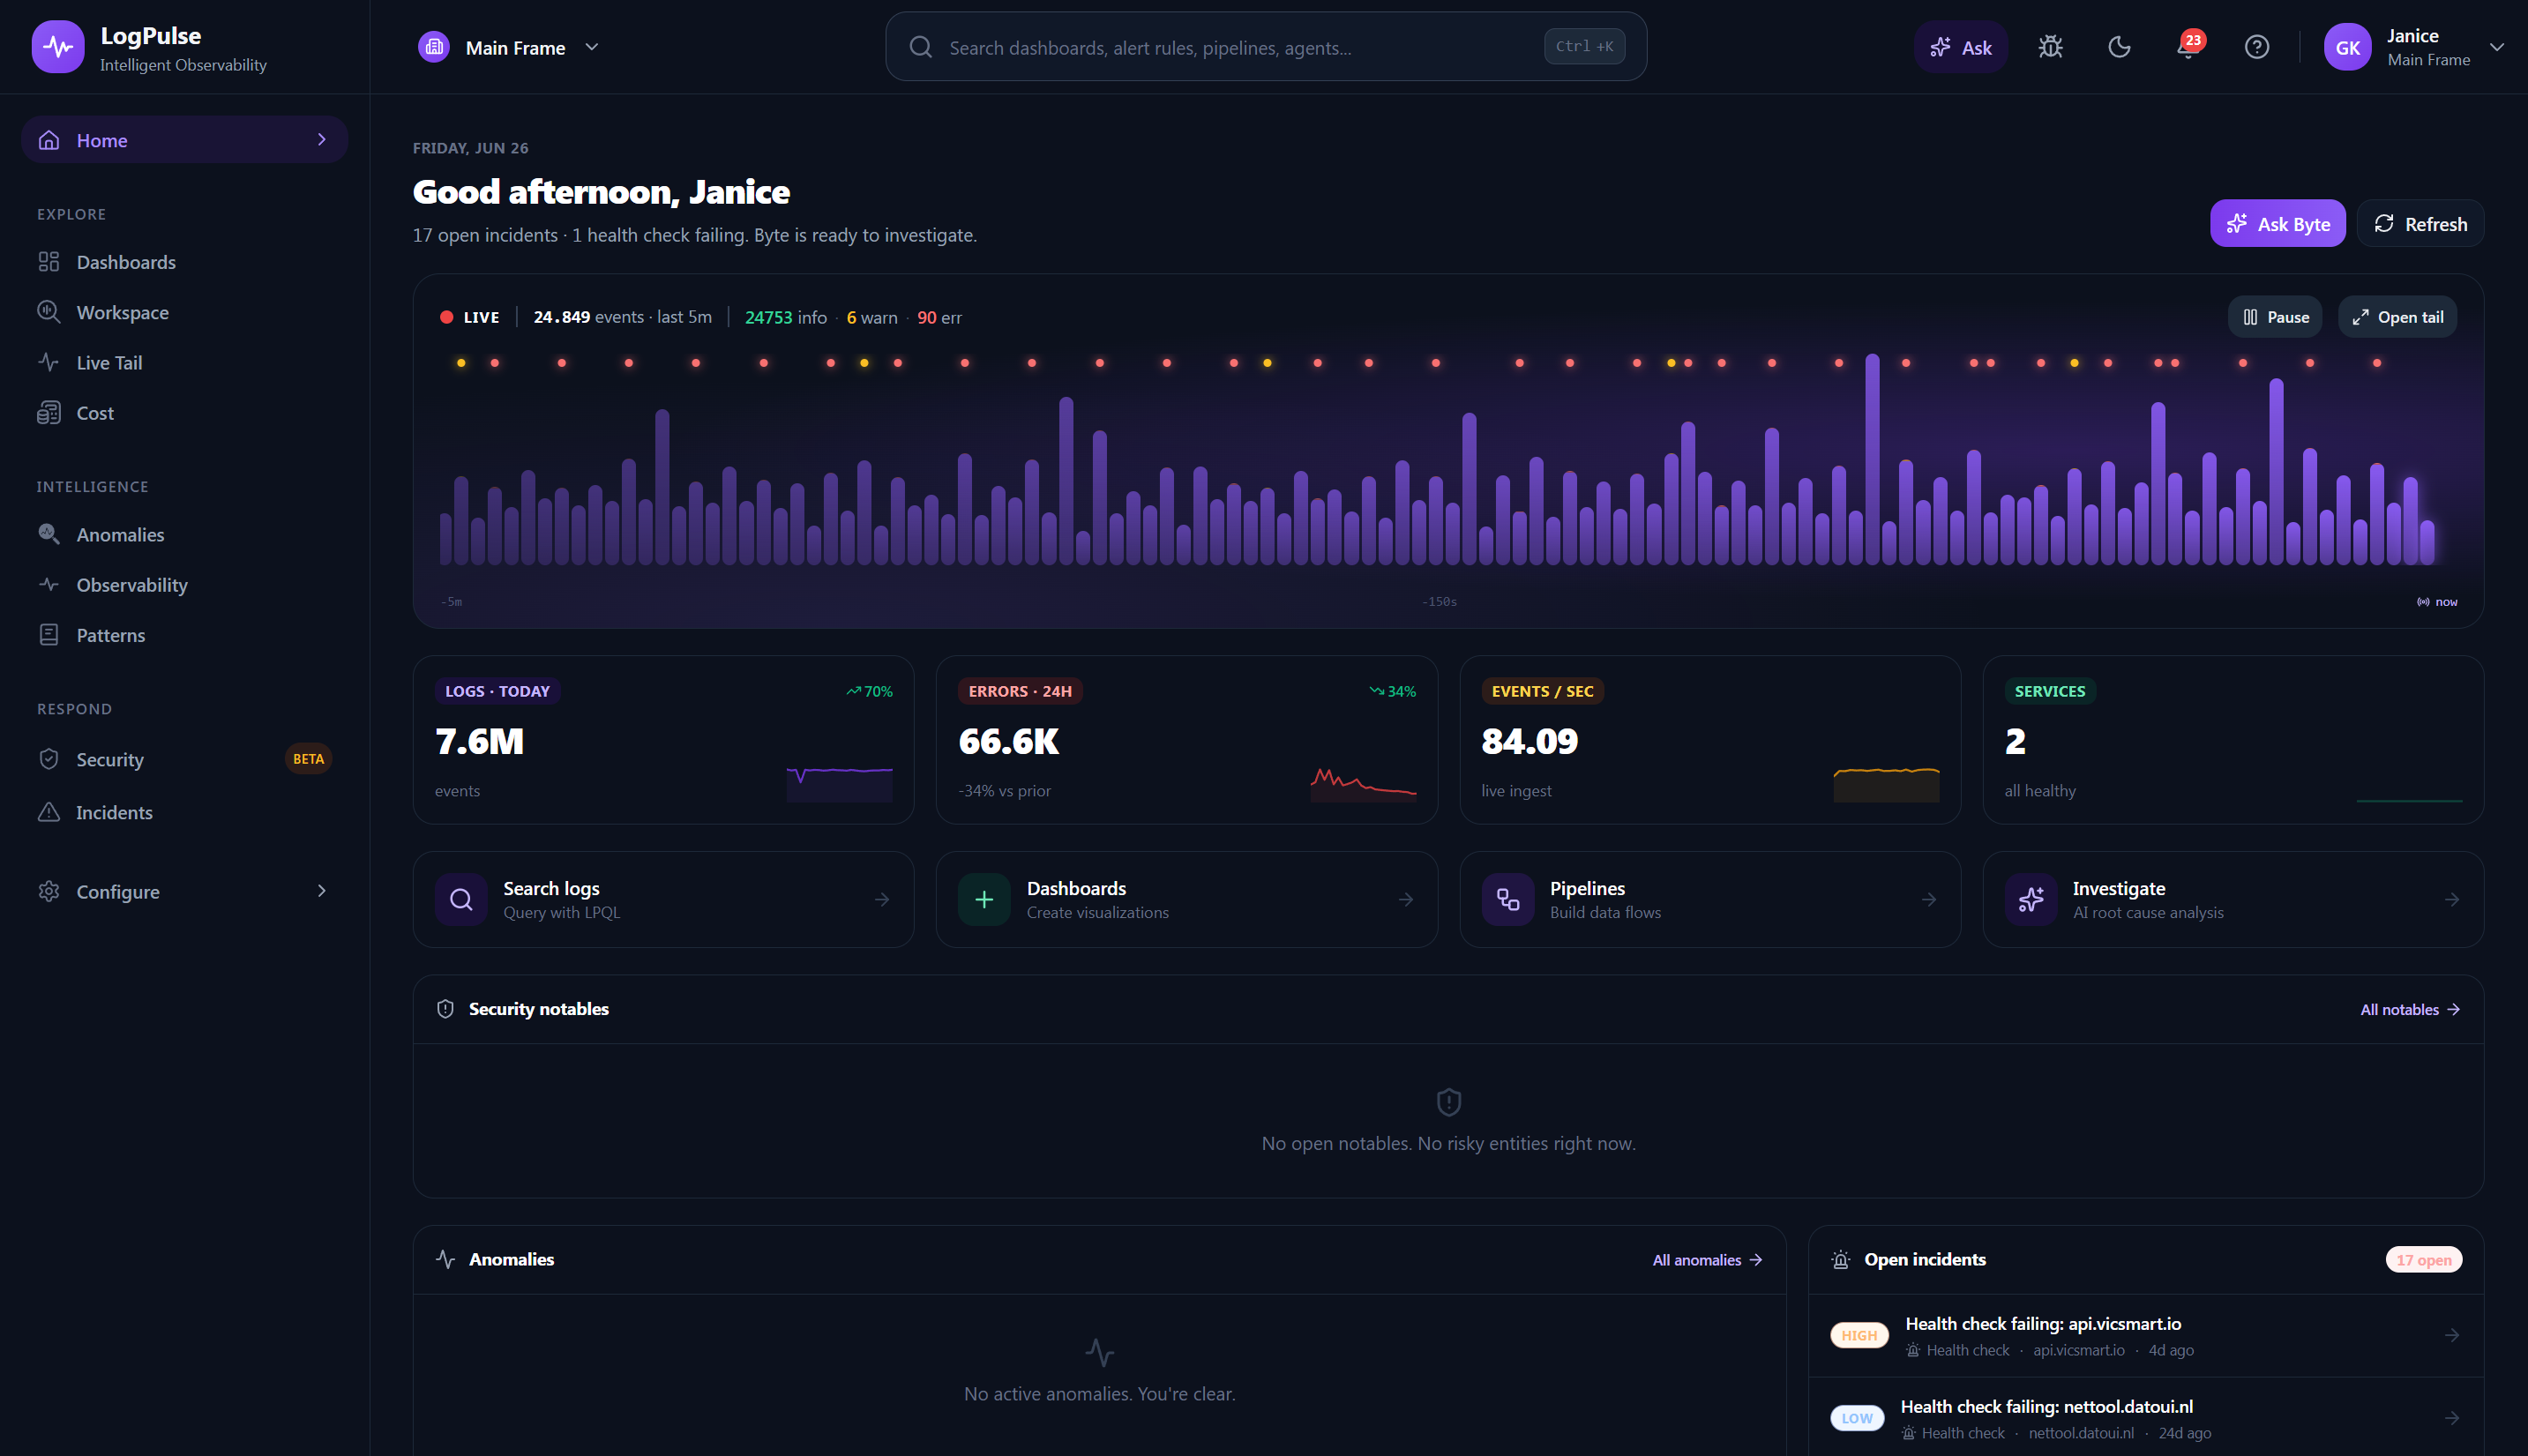
Task: Click the Errors 24H sparkline chart
Action: click(1363, 784)
